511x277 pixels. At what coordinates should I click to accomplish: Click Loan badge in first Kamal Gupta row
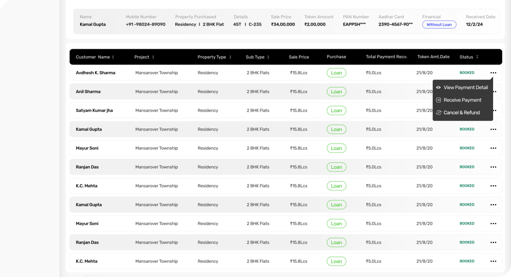(x=336, y=130)
